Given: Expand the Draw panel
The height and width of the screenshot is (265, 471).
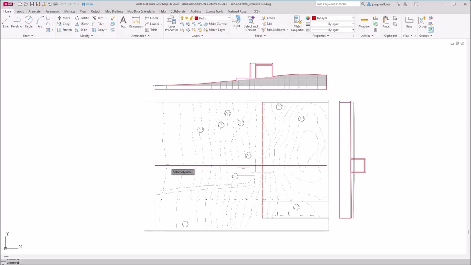Looking at the screenshot, I should [x=28, y=36].
